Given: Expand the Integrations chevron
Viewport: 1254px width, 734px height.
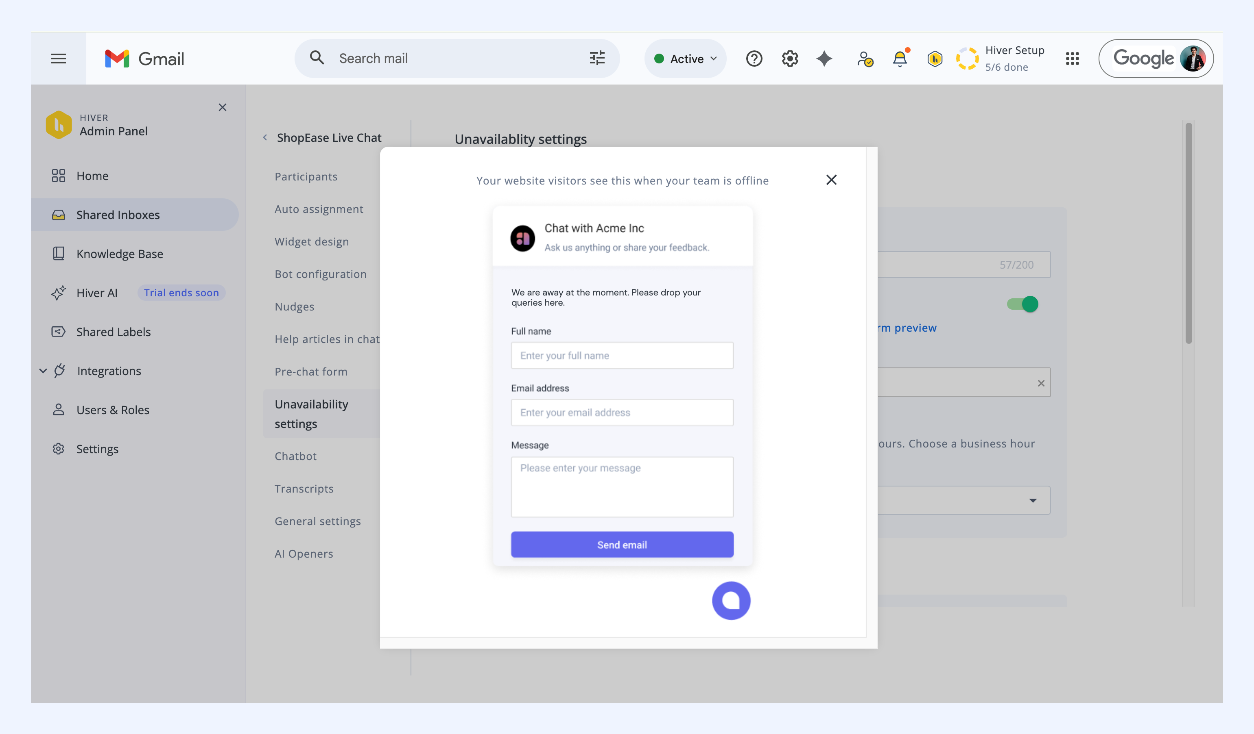Looking at the screenshot, I should [x=43, y=371].
